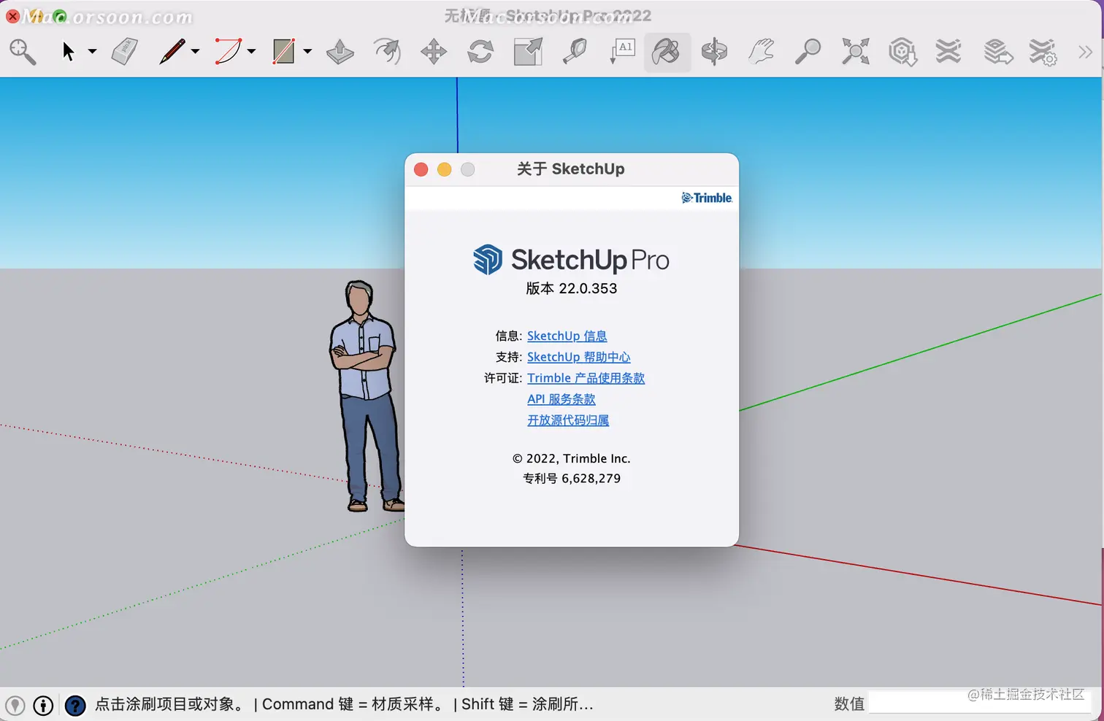The width and height of the screenshot is (1104, 721).
Task: Click the standing man figure model
Action: pyautogui.click(x=365, y=396)
